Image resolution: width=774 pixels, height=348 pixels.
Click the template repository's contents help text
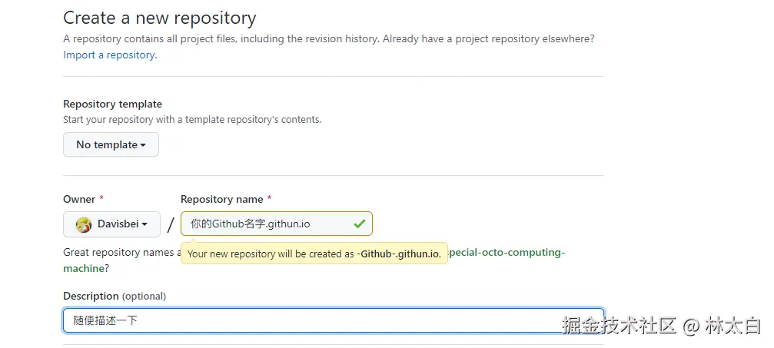192,120
